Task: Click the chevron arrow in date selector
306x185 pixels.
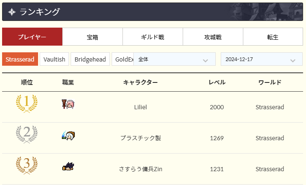Action: pyautogui.click(x=293, y=61)
